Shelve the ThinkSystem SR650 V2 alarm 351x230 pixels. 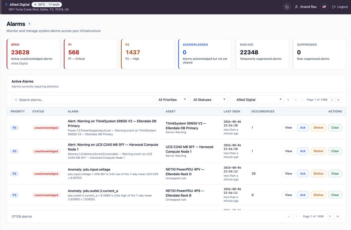318,128
